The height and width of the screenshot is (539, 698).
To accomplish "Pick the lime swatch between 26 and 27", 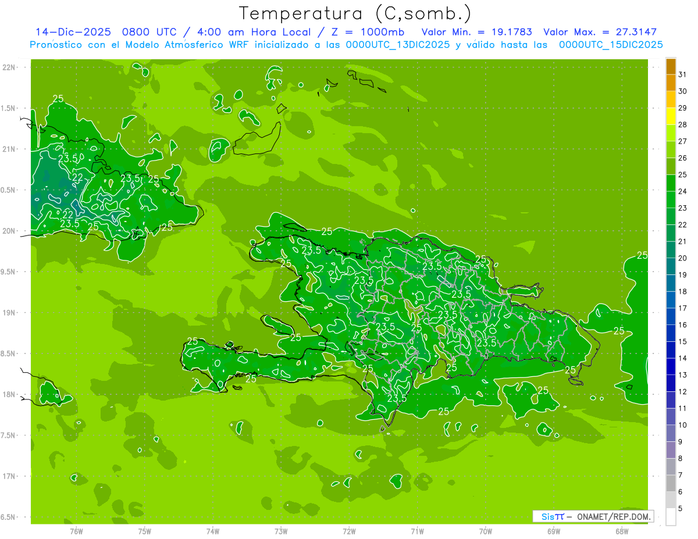I will [x=671, y=150].
